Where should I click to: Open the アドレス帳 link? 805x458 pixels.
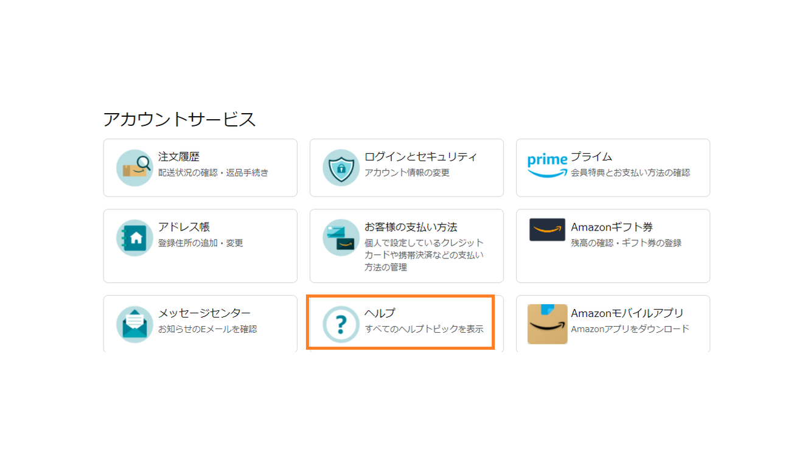point(184,227)
